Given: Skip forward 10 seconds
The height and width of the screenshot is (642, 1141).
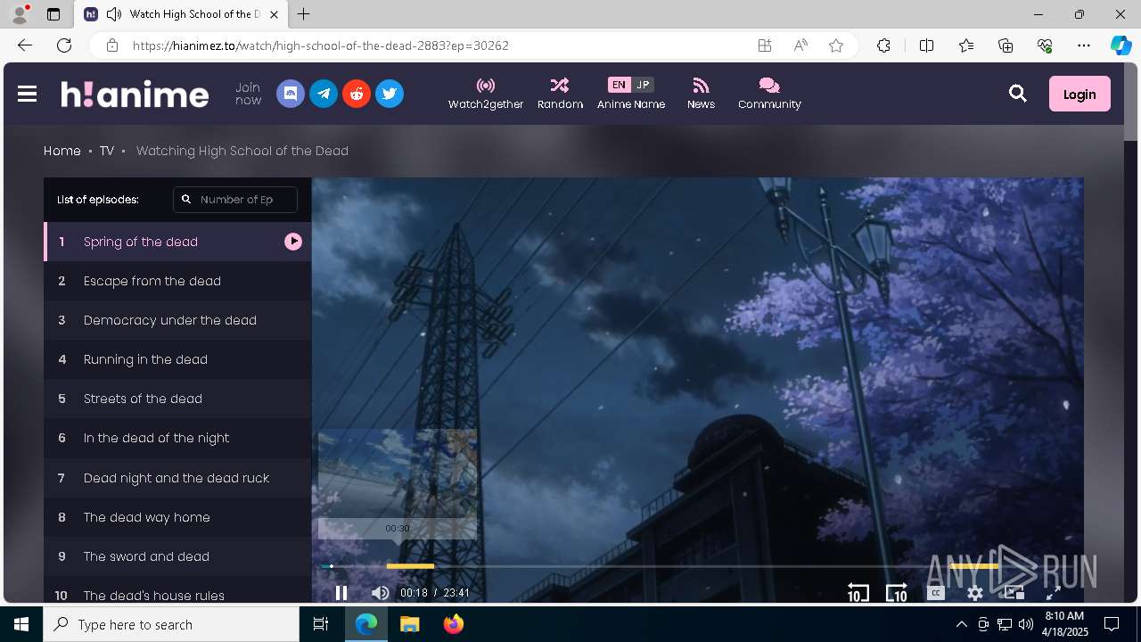Looking at the screenshot, I should tap(897, 593).
